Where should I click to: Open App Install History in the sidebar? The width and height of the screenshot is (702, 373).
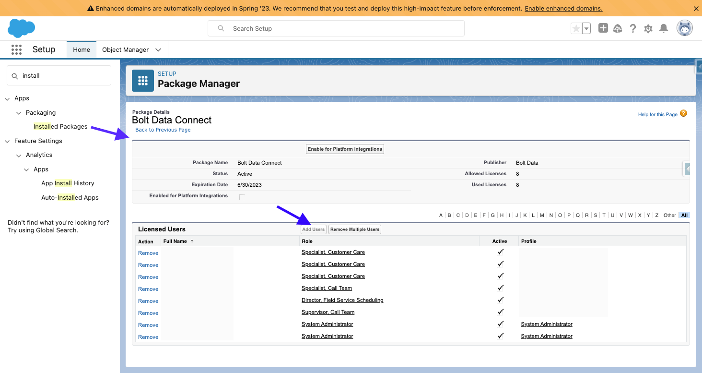click(x=68, y=183)
